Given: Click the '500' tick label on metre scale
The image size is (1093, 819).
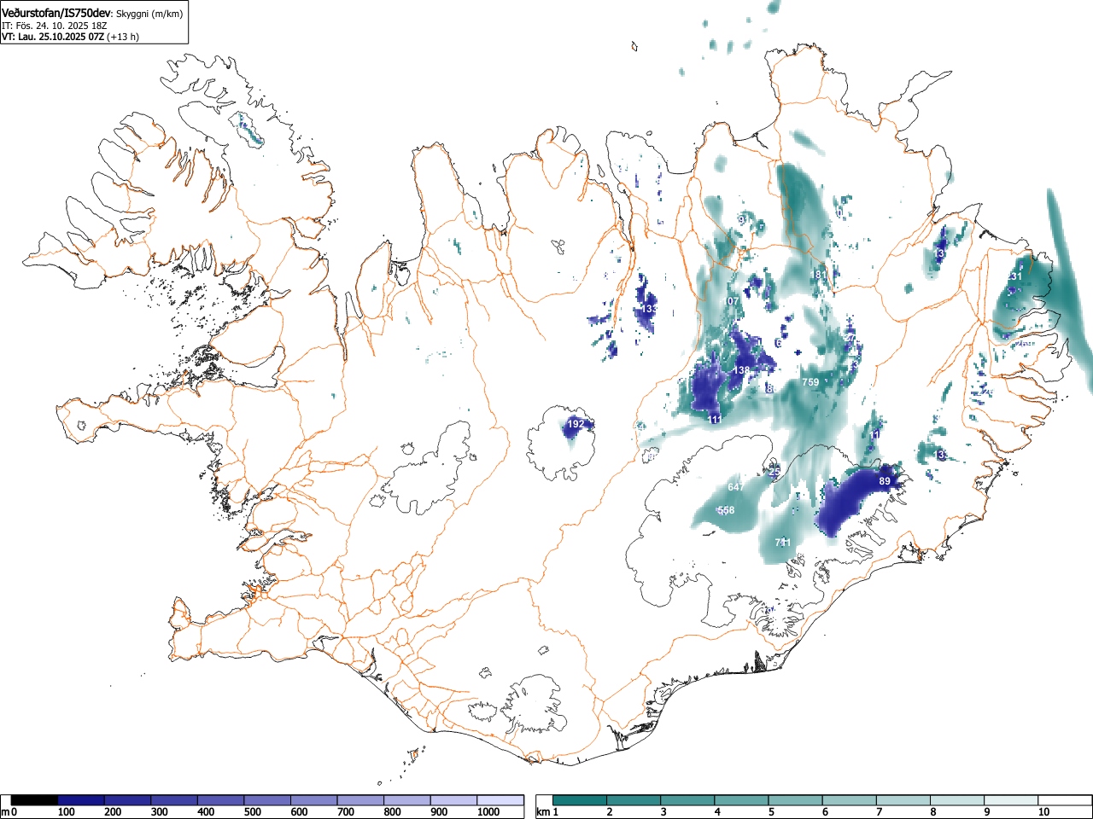Looking at the screenshot, I should coord(252,812).
